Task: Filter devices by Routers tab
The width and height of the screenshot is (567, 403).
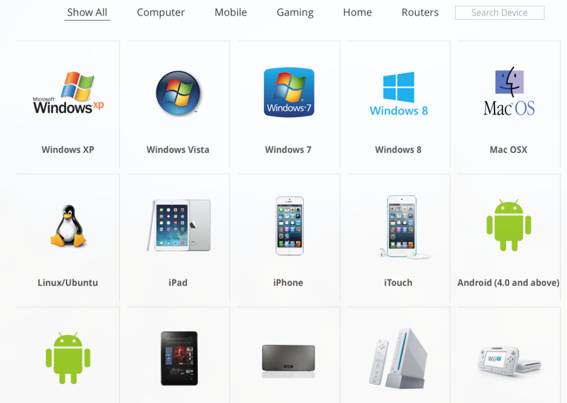Action: point(420,12)
